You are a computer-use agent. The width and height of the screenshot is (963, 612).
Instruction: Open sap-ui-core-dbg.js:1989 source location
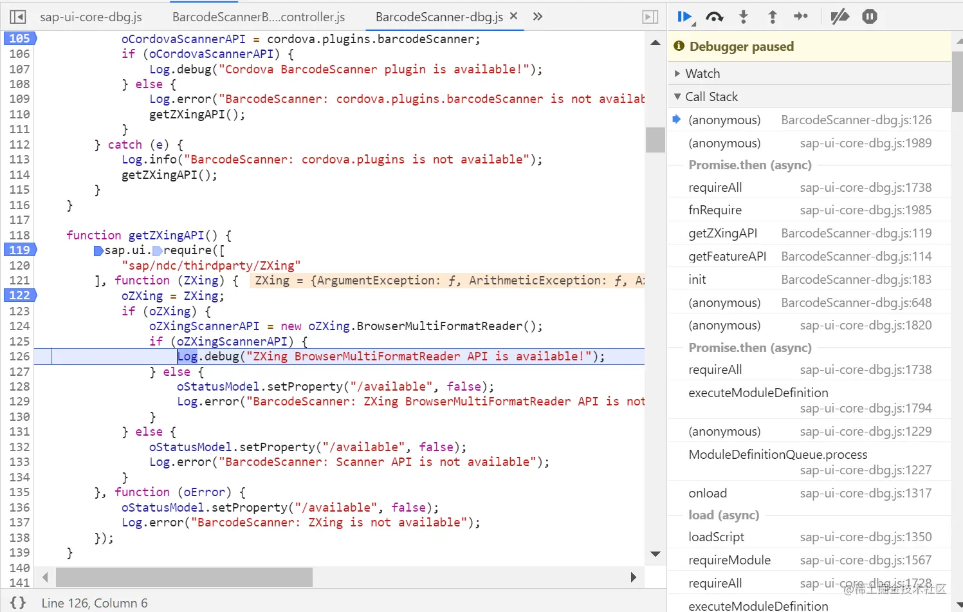pos(866,143)
